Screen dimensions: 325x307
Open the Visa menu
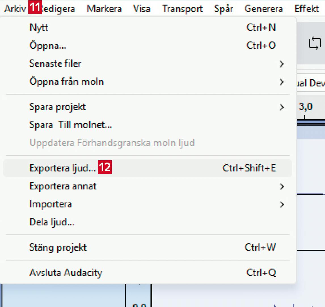coord(142,8)
